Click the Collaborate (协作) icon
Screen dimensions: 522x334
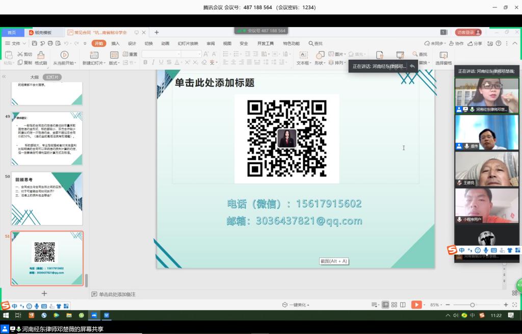click(456, 43)
